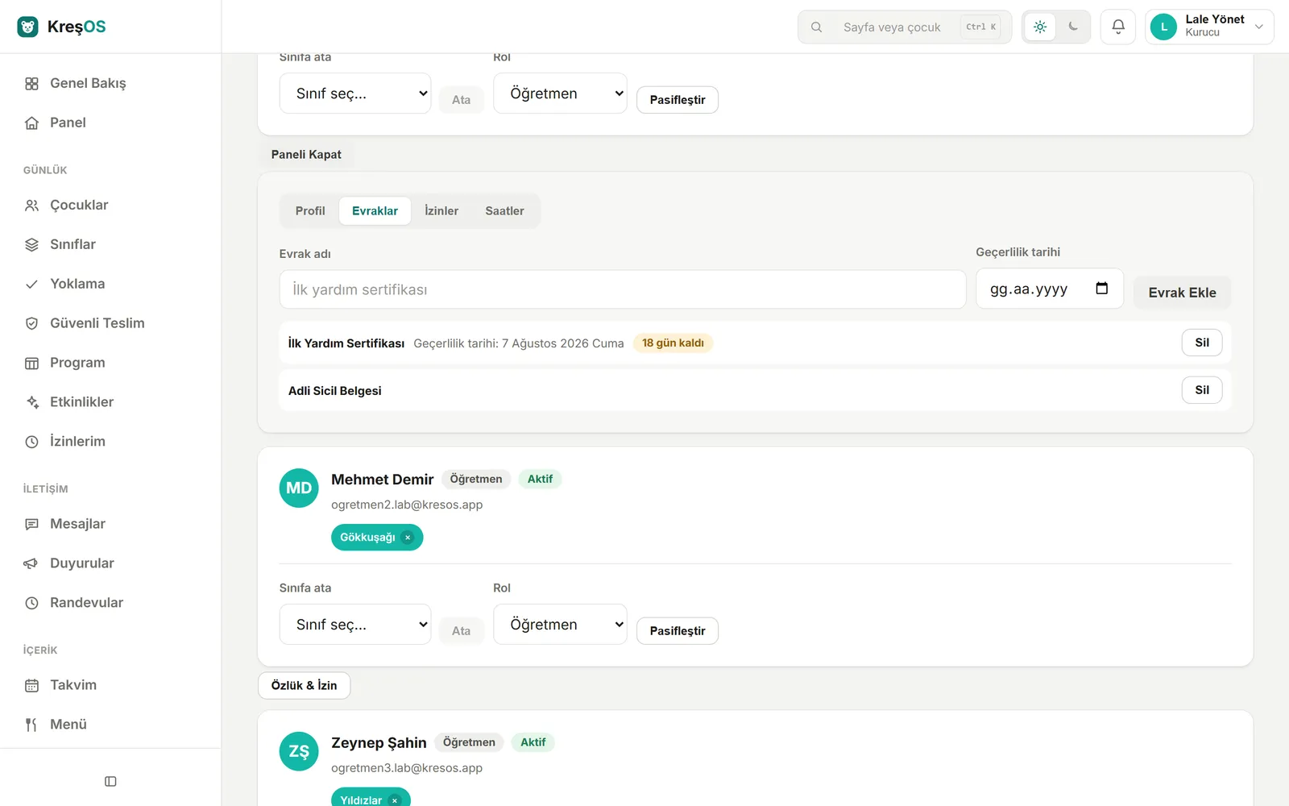This screenshot has width=1289, height=806.
Task: Click the Sınıflar layers icon
Action: click(31, 245)
